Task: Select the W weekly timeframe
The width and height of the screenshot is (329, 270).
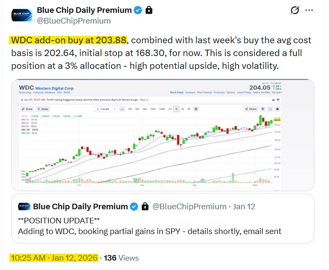Action: click(x=182, y=109)
